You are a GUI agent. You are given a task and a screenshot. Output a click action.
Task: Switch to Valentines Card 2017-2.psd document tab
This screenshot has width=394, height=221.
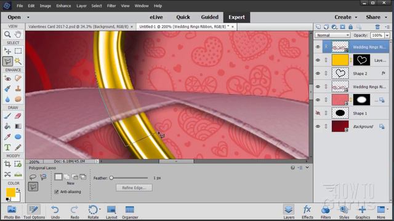[x=78, y=26]
